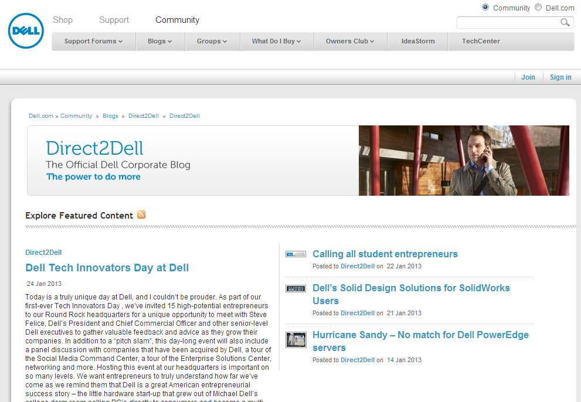Expand the Support Forums dropdown
Screen dimensions: 581x402
point(93,41)
